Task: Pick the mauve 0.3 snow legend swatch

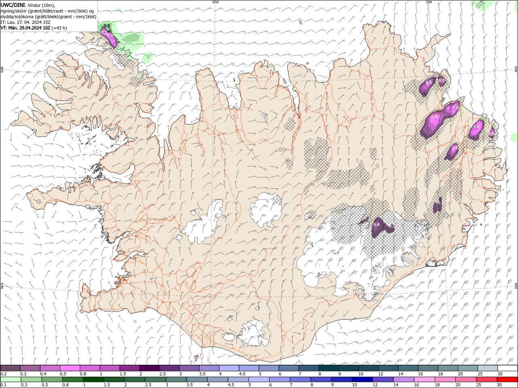Action: [x=30, y=368]
